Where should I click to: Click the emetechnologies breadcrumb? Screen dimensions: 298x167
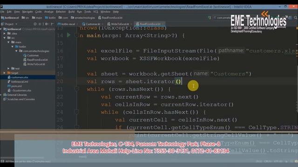click(x=83, y=18)
